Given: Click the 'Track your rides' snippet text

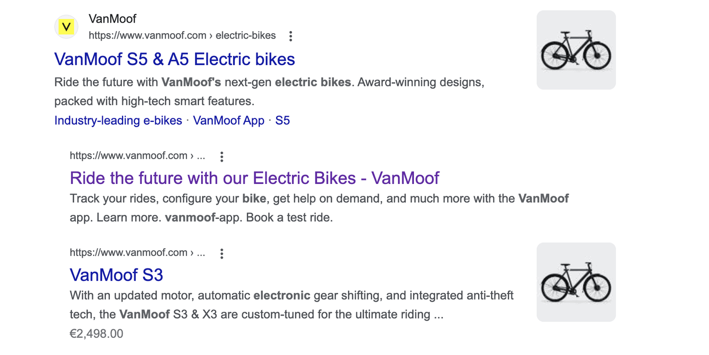Looking at the screenshot, I should 114,199.
